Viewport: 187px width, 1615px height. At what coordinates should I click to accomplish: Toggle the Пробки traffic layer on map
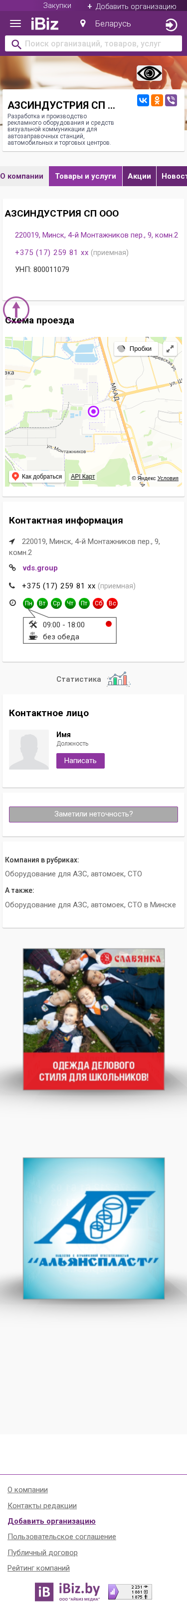[135, 348]
